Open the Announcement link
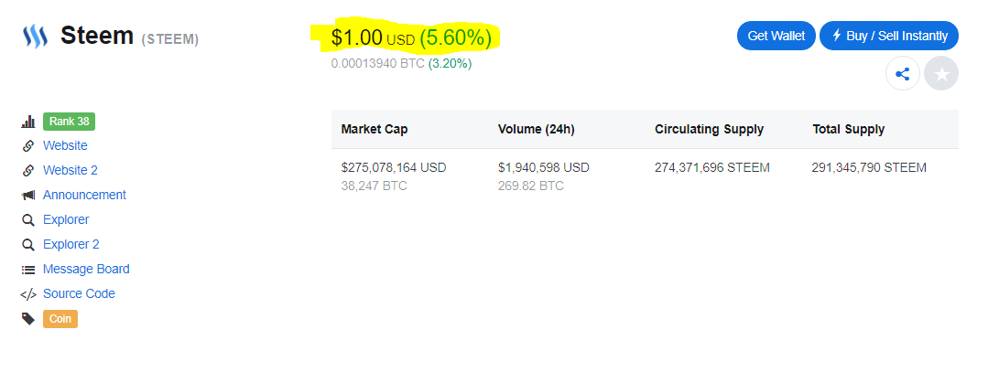 [x=84, y=195]
